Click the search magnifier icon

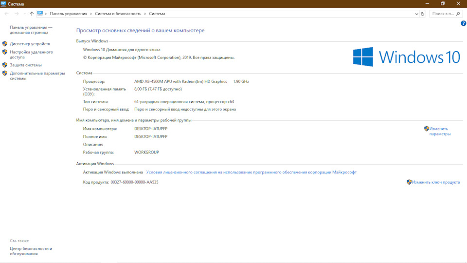tap(458, 14)
